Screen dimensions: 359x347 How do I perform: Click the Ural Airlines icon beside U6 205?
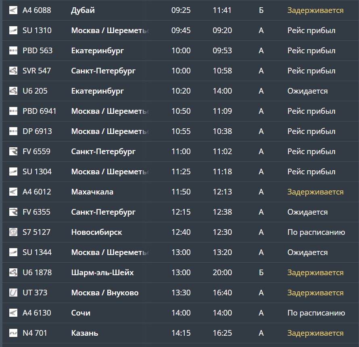(13, 91)
